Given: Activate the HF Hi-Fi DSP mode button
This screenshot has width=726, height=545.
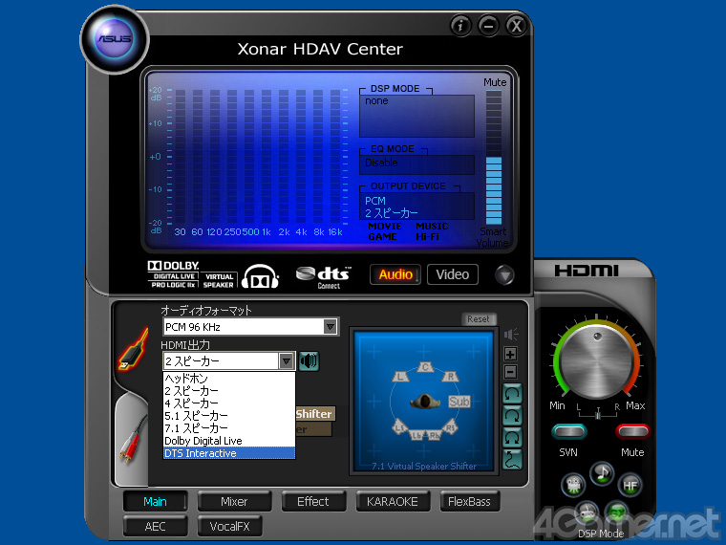Looking at the screenshot, I should (x=630, y=485).
